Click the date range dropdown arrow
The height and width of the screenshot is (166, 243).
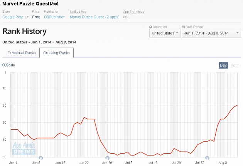(x=237, y=33)
